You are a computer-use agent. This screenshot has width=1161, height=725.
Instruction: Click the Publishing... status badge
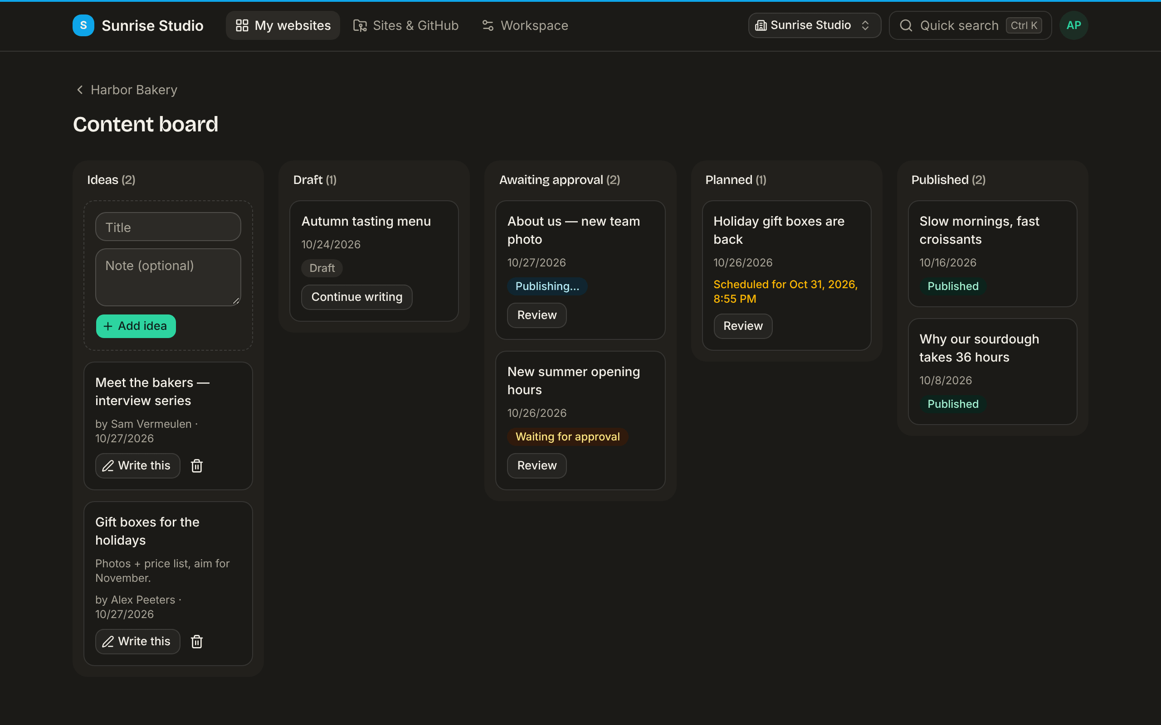point(547,286)
